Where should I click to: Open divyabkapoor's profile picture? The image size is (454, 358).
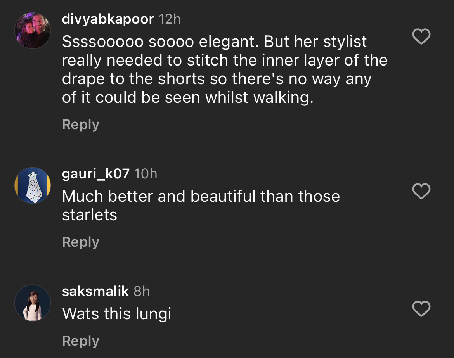point(33,31)
